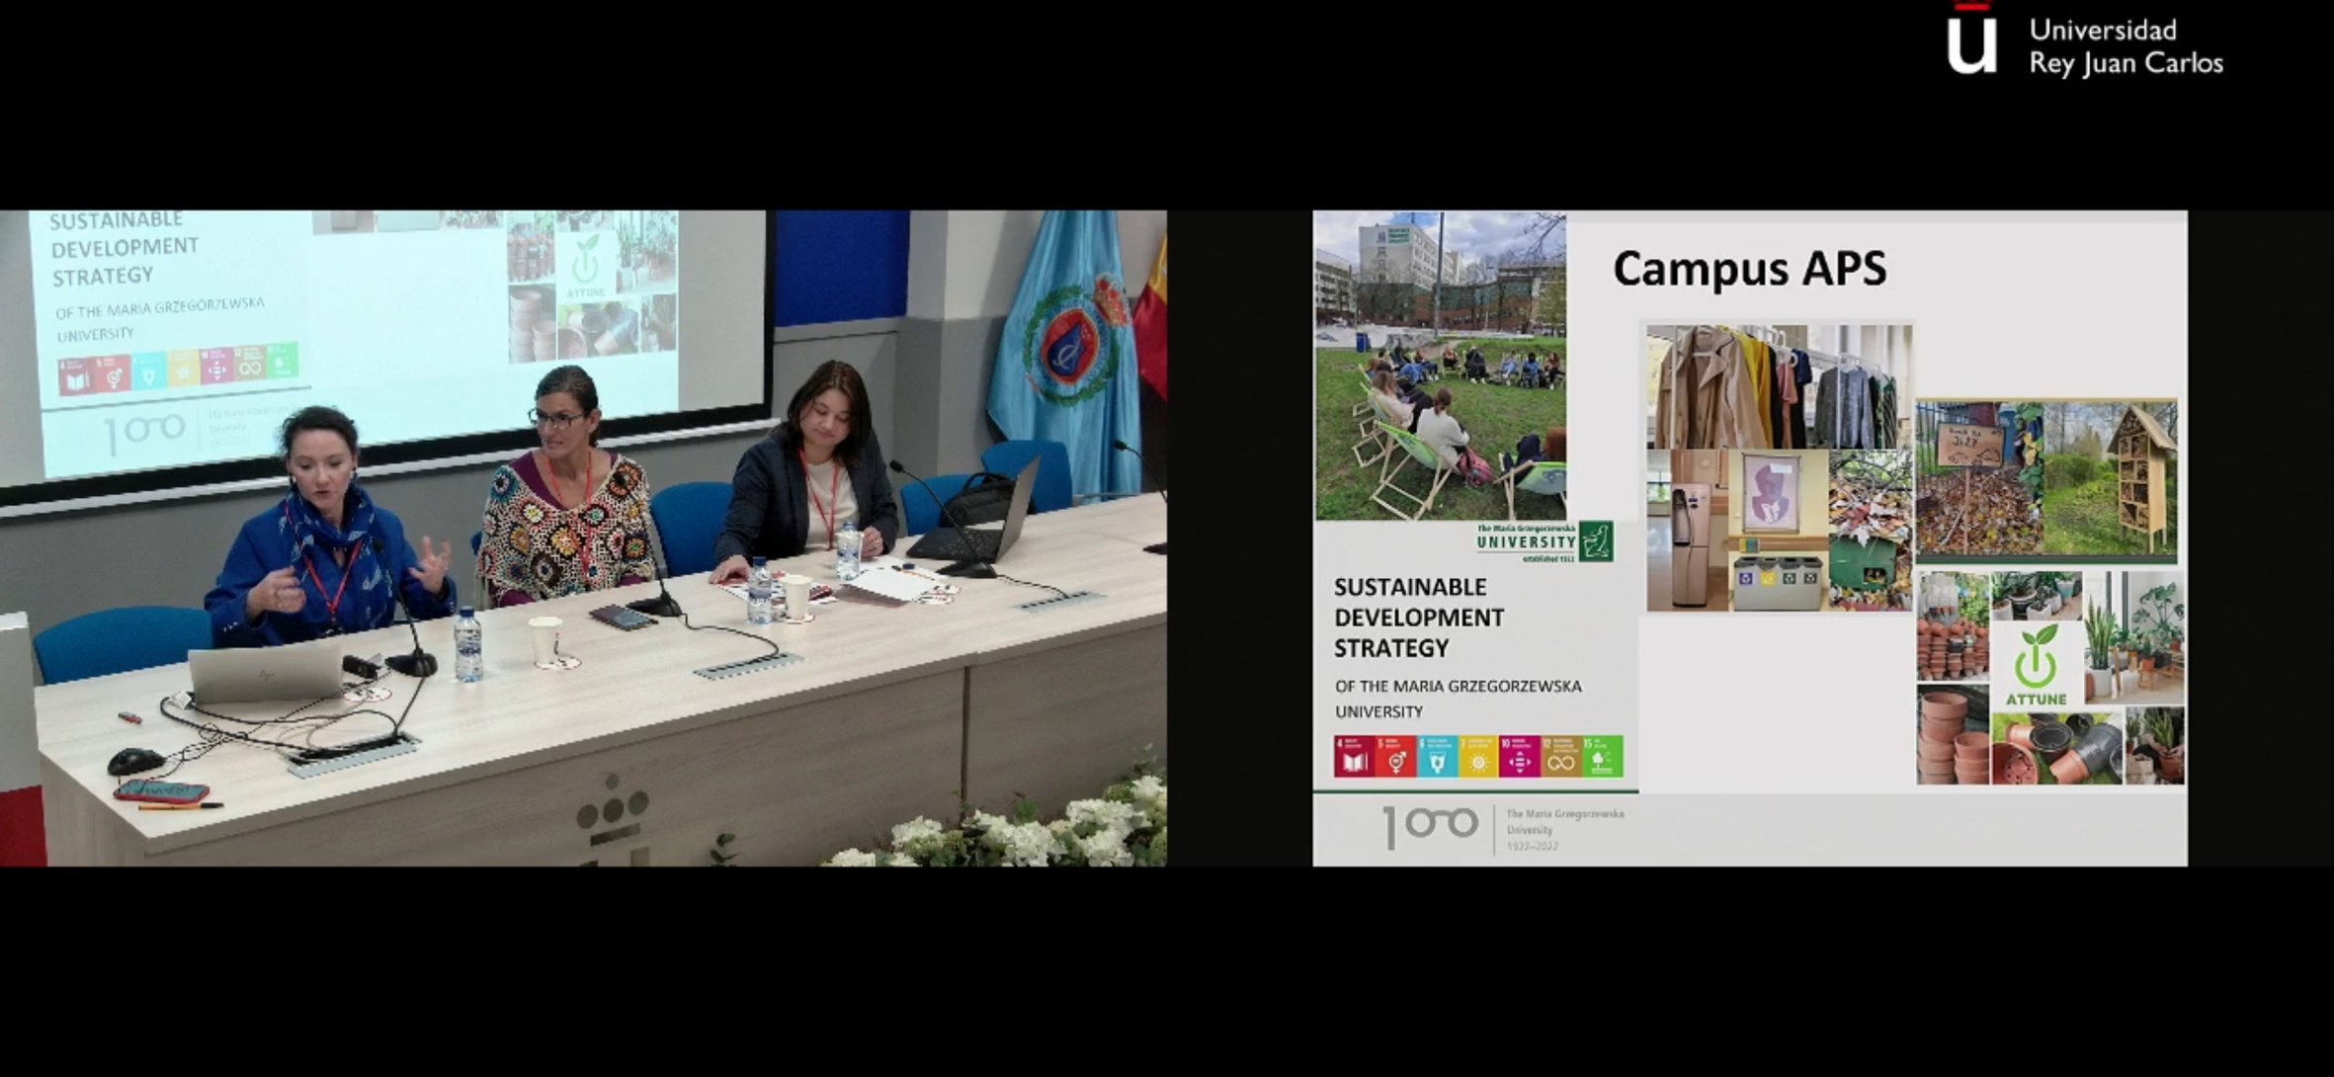Click the 'Campus APS' slide title

click(x=1749, y=269)
